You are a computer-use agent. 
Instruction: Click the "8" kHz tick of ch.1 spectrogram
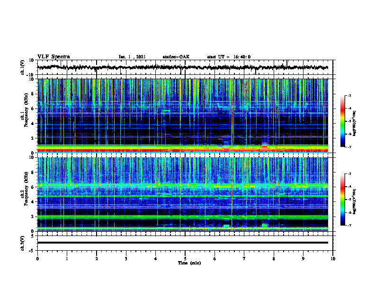tap(33, 94)
